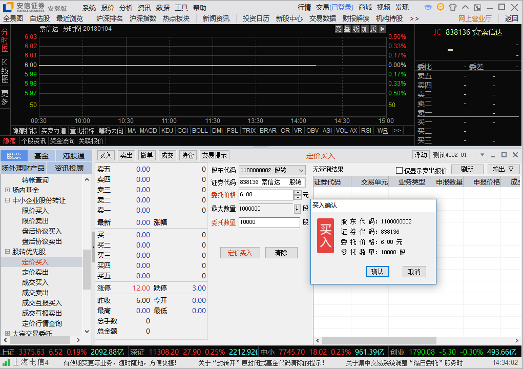Click the 返回 button in the top toolbar
523x369 pixels.
coord(511,18)
